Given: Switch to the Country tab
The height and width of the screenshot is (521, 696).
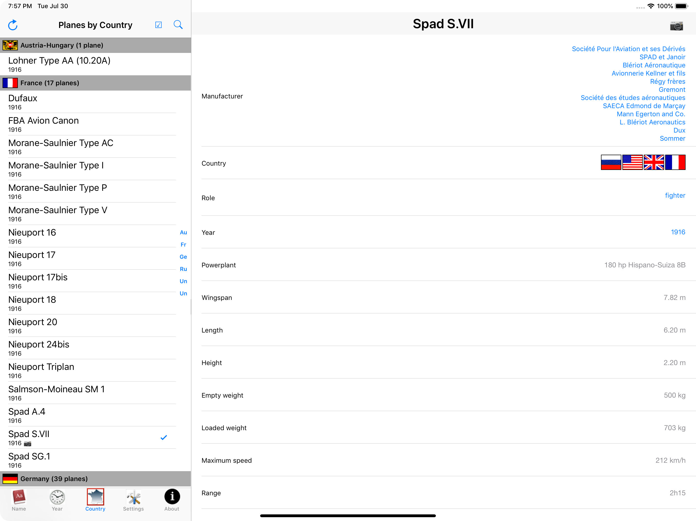Looking at the screenshot, I should pos(95,500).
